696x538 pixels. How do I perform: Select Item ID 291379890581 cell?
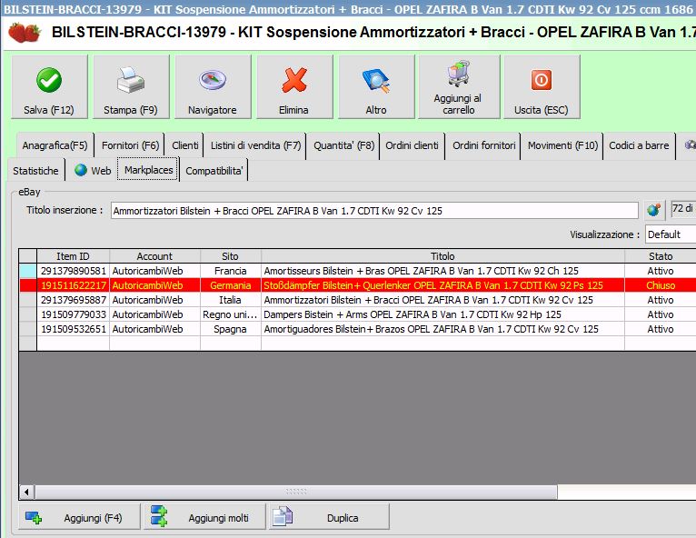pyautogui.click(x=74, y=271)
